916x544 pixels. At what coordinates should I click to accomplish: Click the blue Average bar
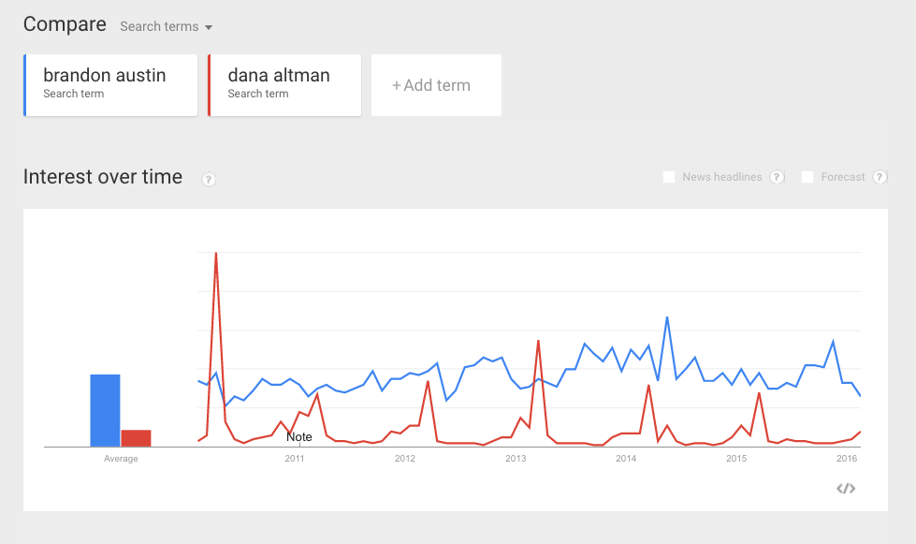pos(105,411)
